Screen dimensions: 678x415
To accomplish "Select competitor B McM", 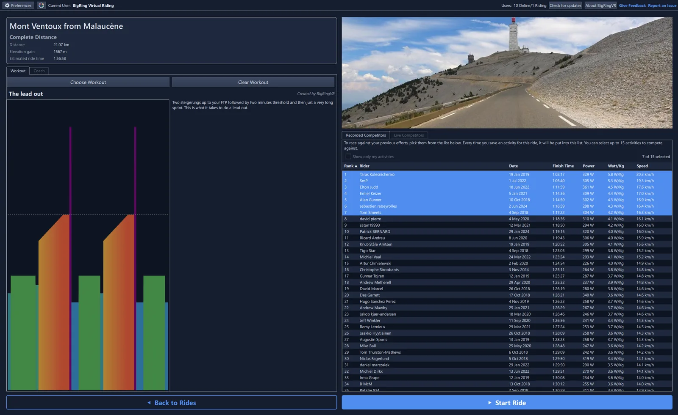I will [x=507, y=384].
